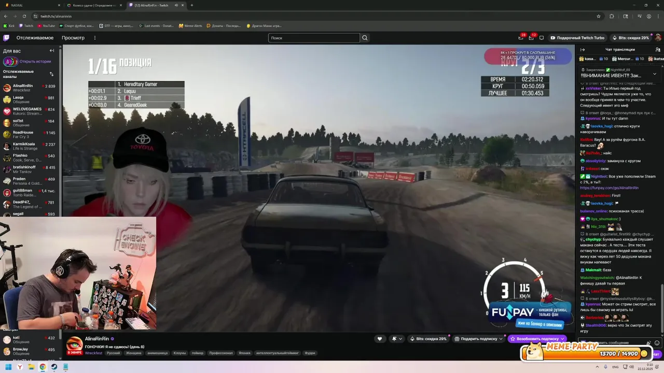This screenshot has height=373, width=664.
Task: Open the Отслеживаемое menu item
Action: pos(35,38)
